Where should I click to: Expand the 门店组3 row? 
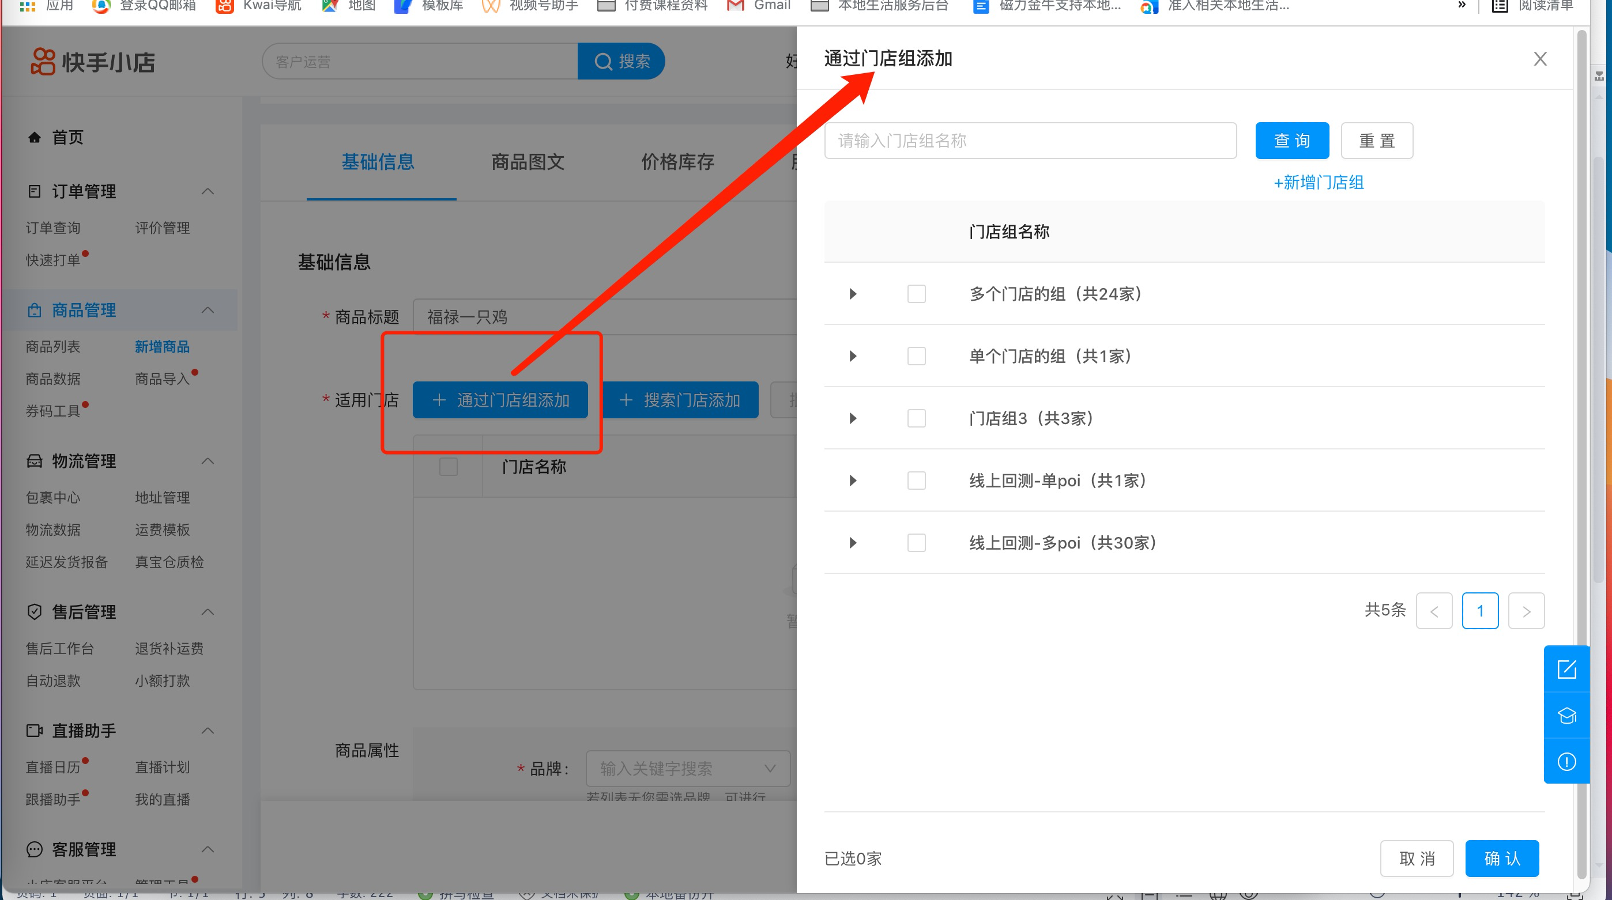pyautogui.click(x=852, y=418)
